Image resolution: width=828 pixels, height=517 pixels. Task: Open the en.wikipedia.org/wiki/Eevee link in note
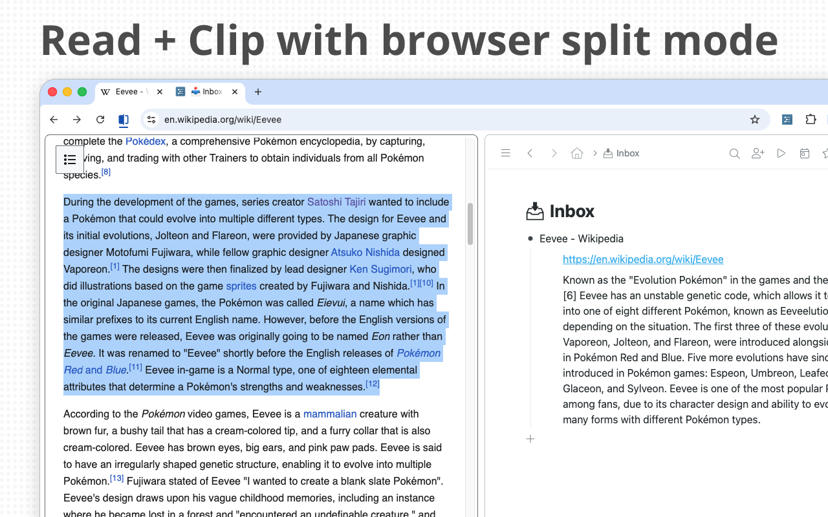point(643,259)
